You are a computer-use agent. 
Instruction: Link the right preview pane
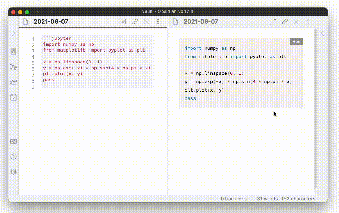(x=285, y=22)
